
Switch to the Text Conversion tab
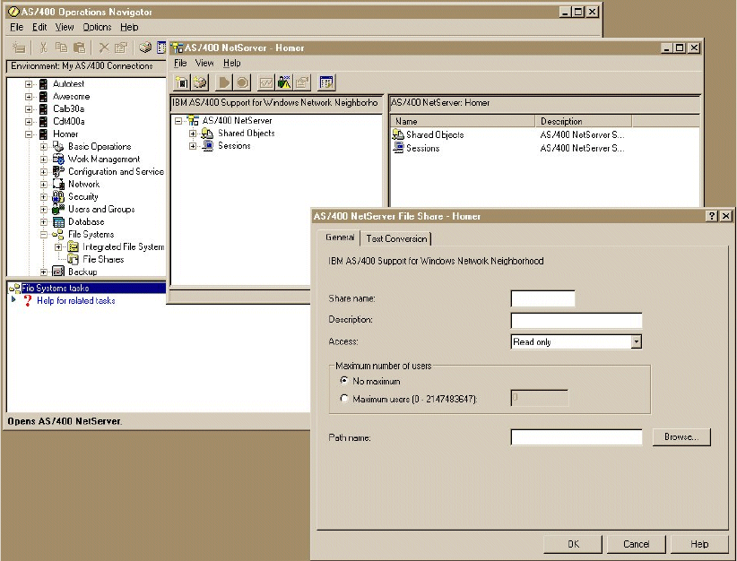pos(396,238)
